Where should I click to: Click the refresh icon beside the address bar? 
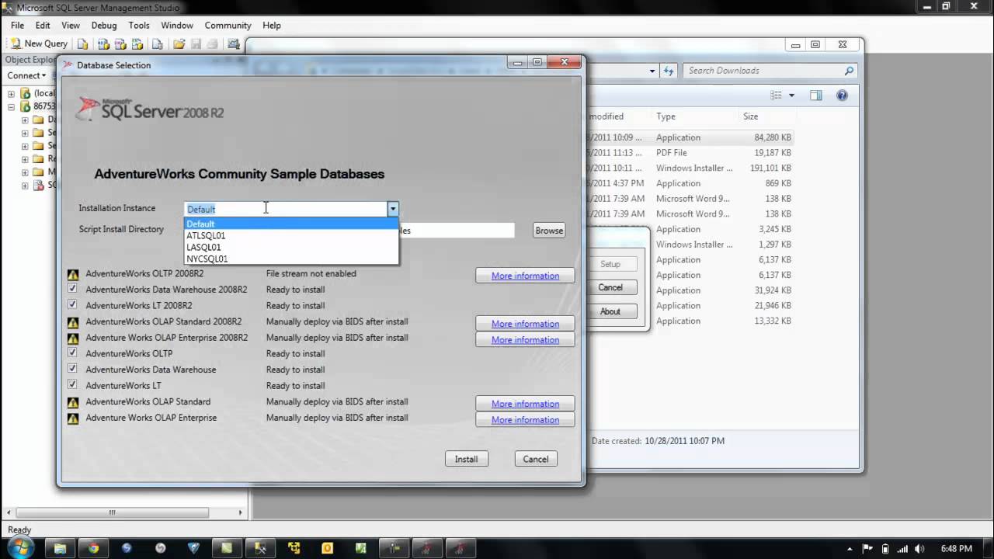click(669, 71)
